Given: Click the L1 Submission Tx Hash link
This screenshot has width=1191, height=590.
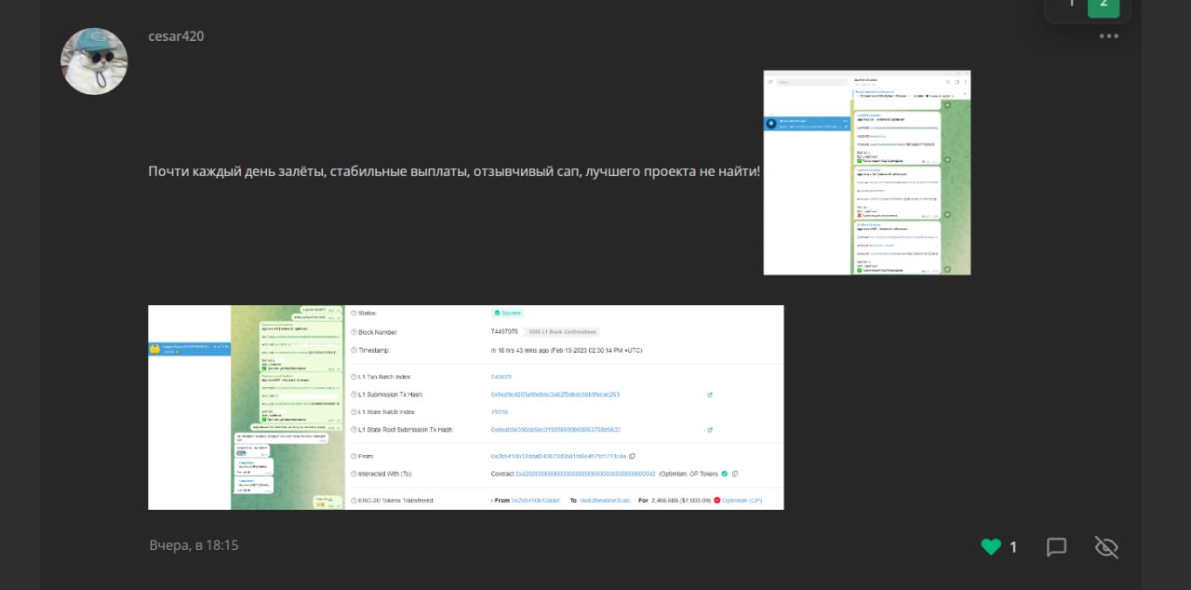Looking at the screenshot, I should click(x=555, y=395).
